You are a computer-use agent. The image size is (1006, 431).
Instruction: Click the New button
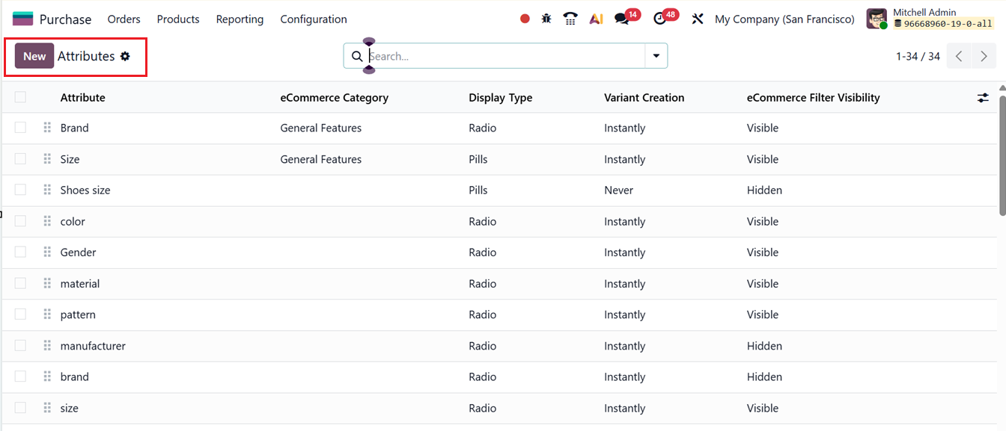[x=34, y=56]
